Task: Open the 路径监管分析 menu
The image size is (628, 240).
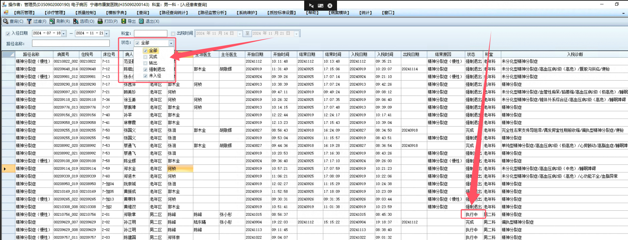Action: tap(212, 13)
